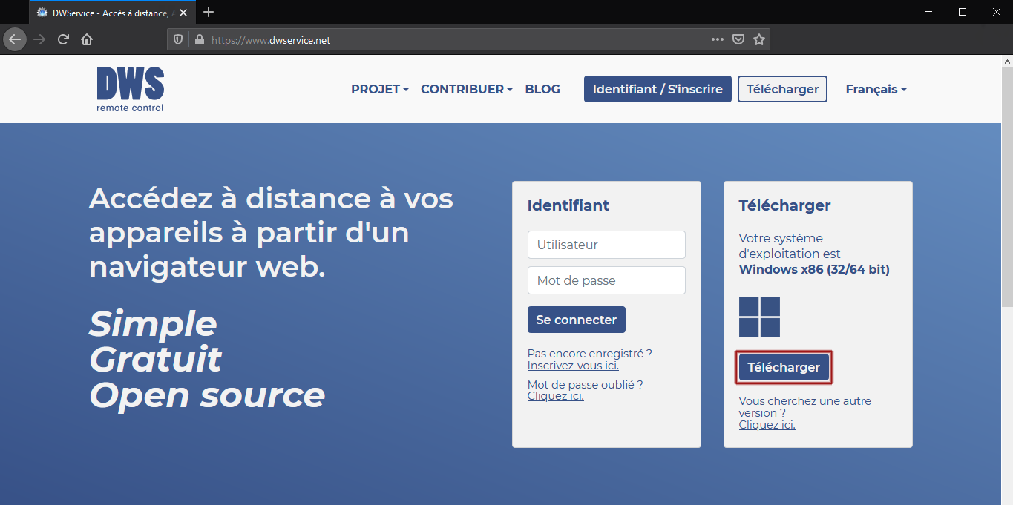1013x505 pixels.
Task: Go back using the browser back arrow
Action: [15, 39]
